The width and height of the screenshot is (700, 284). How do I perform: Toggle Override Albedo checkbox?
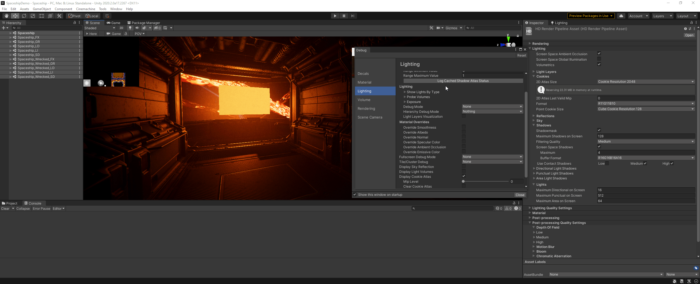pyautogui.click(x=463, y=132)
